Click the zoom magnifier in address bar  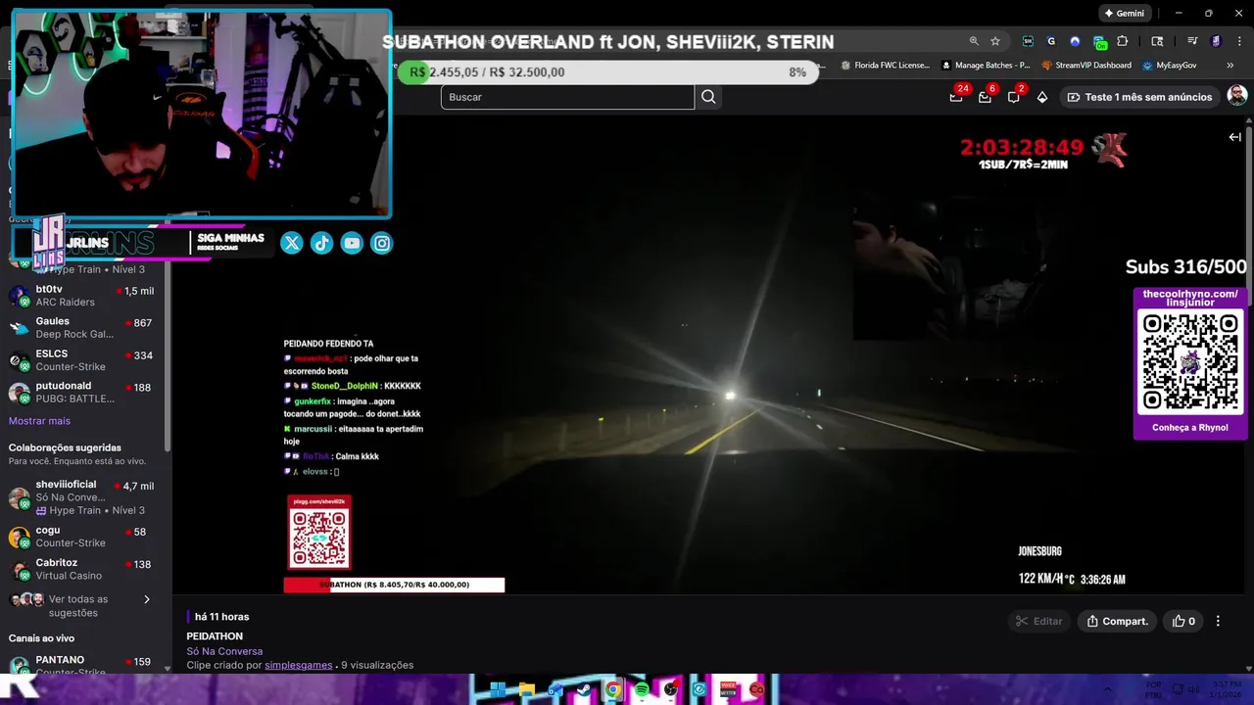tap(974, 41)
